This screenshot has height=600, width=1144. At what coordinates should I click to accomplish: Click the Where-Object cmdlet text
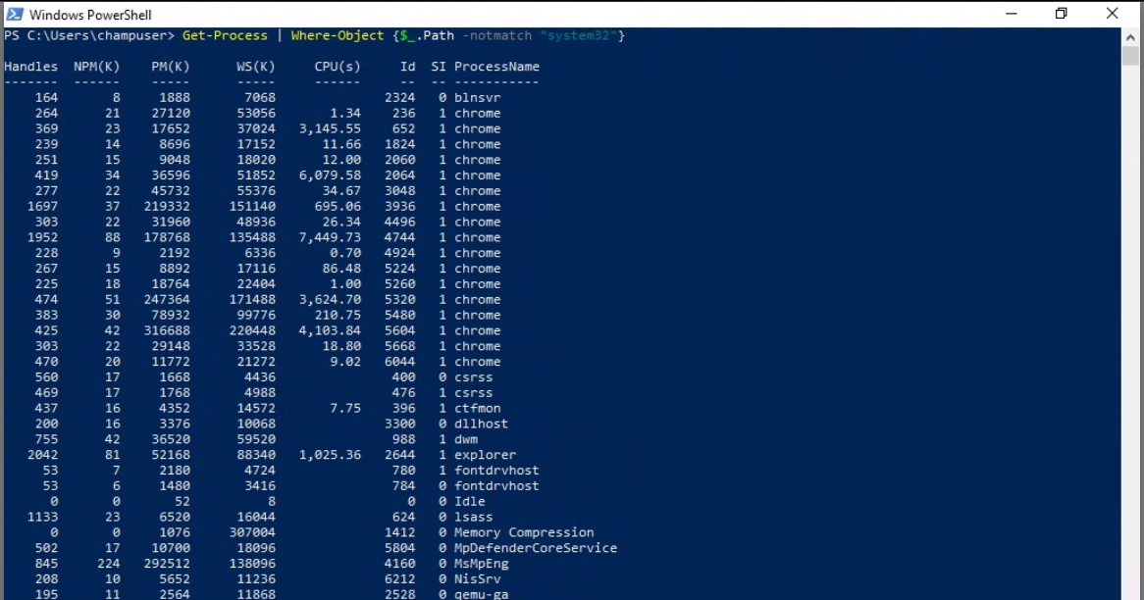click(x=338, y=35)
